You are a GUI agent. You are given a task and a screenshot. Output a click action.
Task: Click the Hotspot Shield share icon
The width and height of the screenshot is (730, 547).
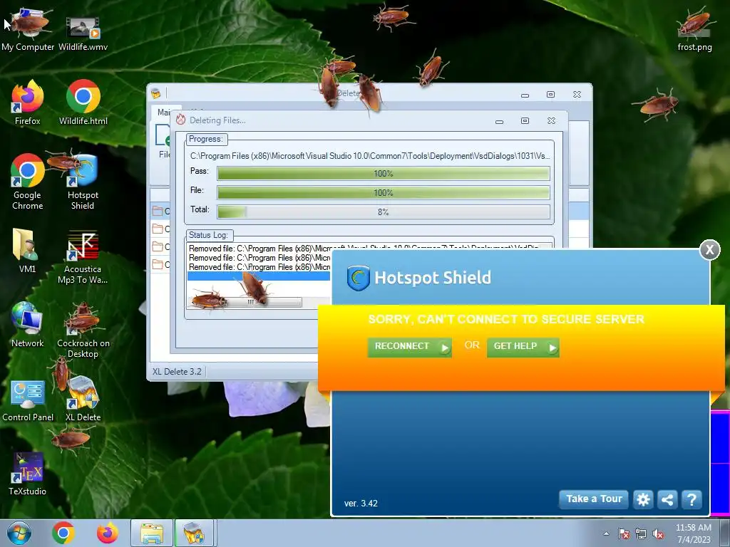[667, 499]
